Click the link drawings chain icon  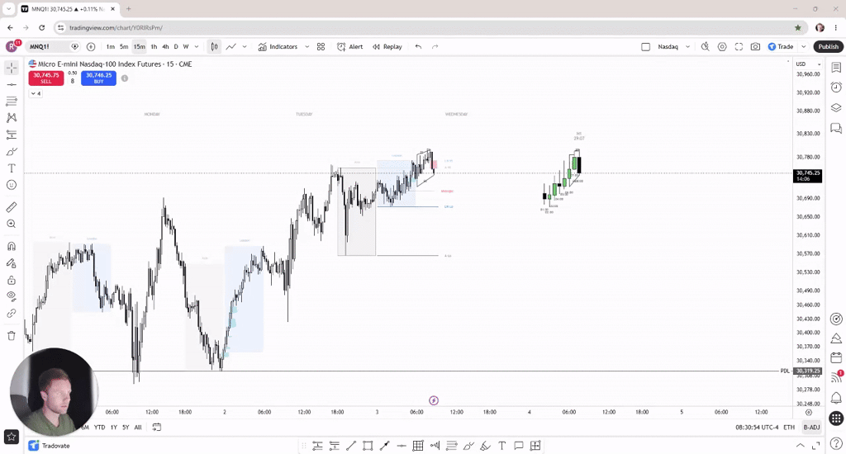pos(12,314)
